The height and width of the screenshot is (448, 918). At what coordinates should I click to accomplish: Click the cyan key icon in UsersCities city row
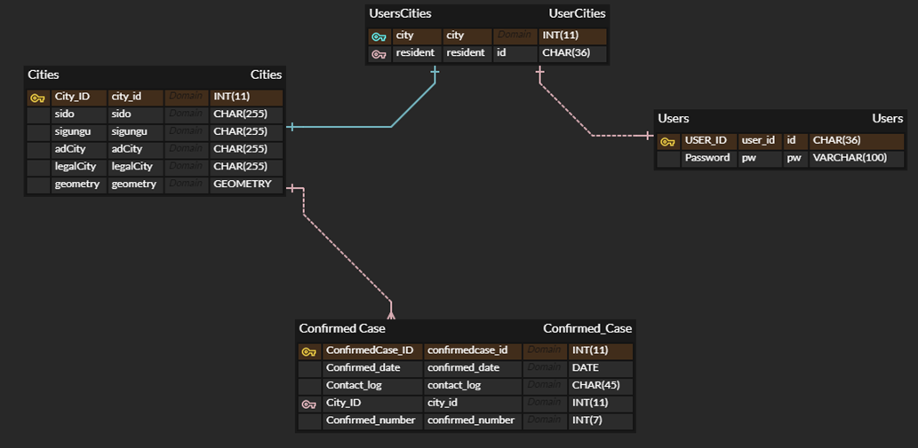(x=379, y=36)
